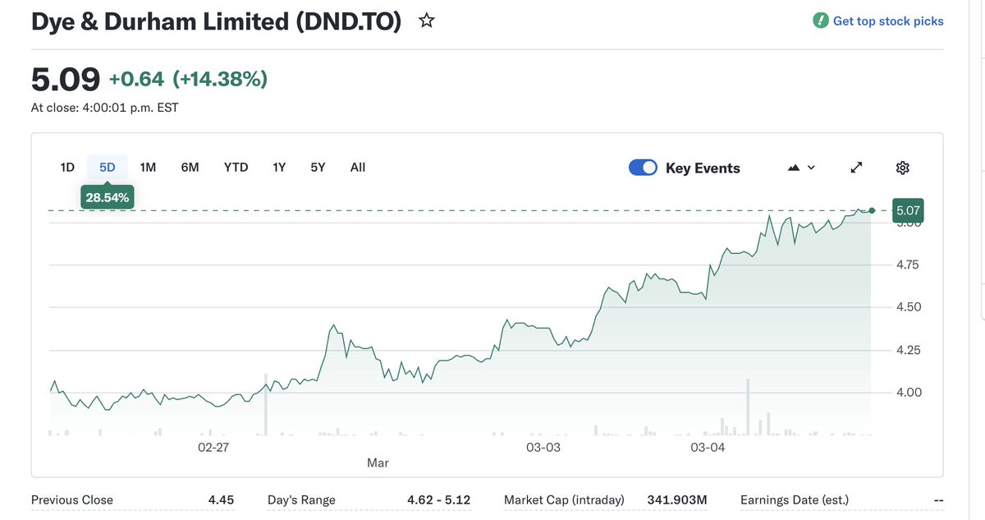Choose the All time range
Screen dimensions: 985x520
pyautogui.click(x=358, y=167)
